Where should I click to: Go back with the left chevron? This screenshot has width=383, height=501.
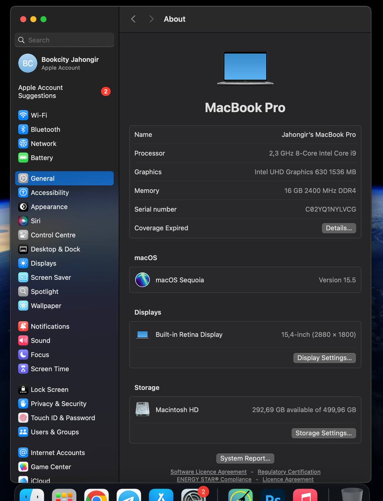coord(133,19)
